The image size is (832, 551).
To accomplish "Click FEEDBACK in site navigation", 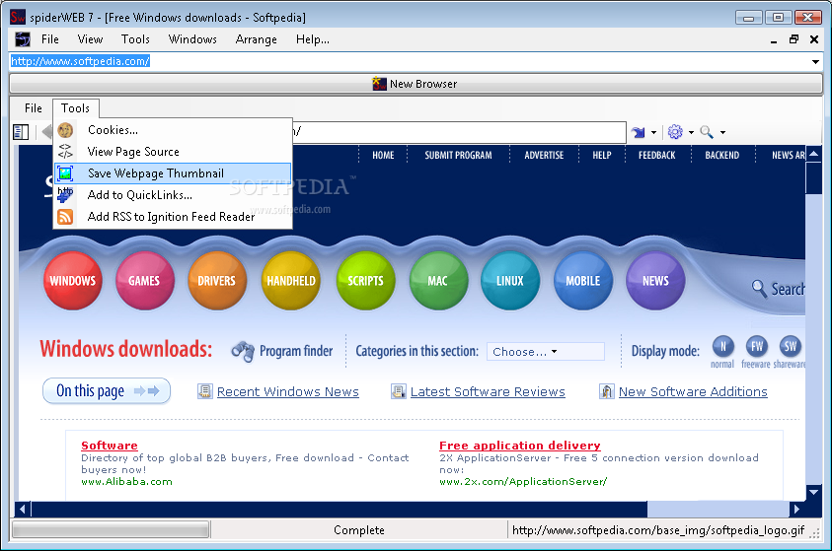I will pos(657,155).
